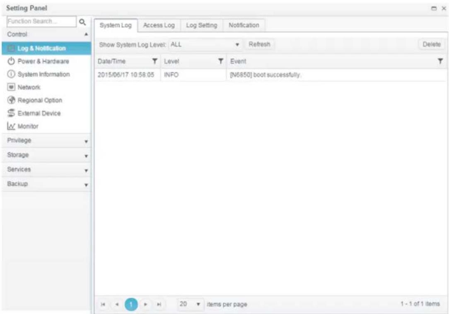Open System Information page
449x314 pixels.
point(43,74)
